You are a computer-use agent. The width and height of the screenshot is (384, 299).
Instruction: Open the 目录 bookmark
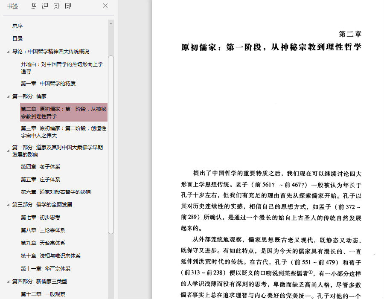click(17, 38)
